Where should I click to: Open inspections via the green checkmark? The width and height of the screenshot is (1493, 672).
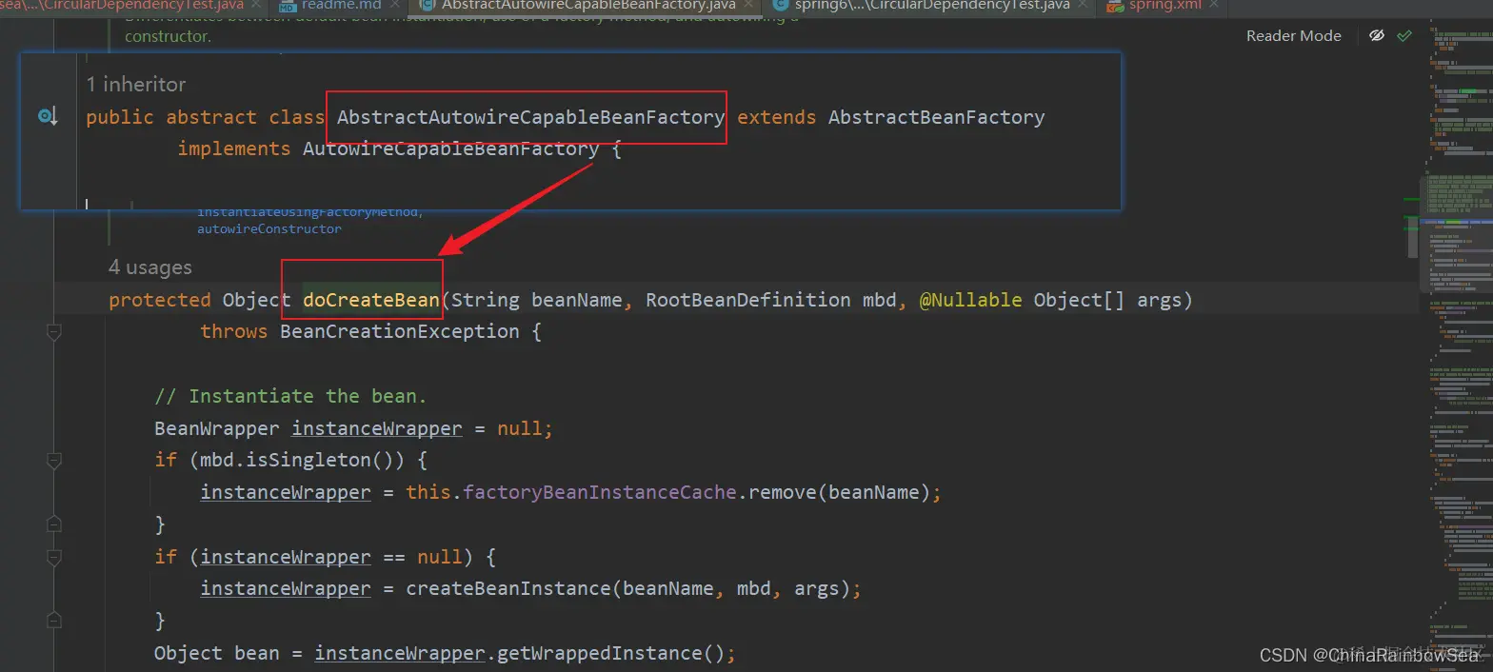click(x=1404, y=35)
